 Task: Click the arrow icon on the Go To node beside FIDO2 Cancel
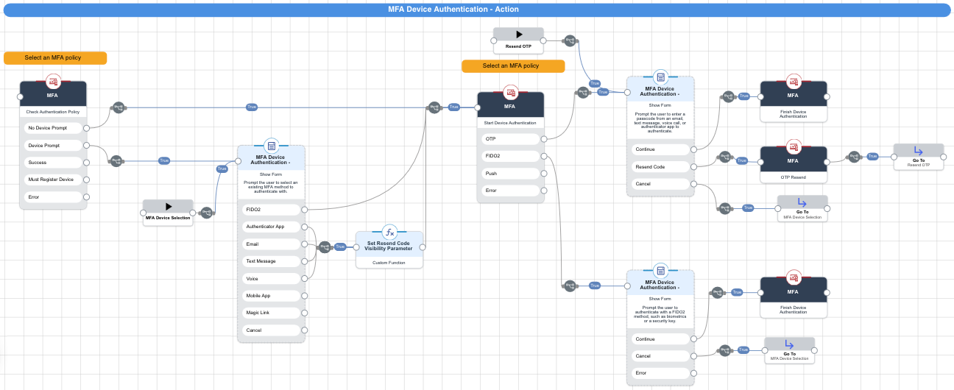click(x=789, y=344)
